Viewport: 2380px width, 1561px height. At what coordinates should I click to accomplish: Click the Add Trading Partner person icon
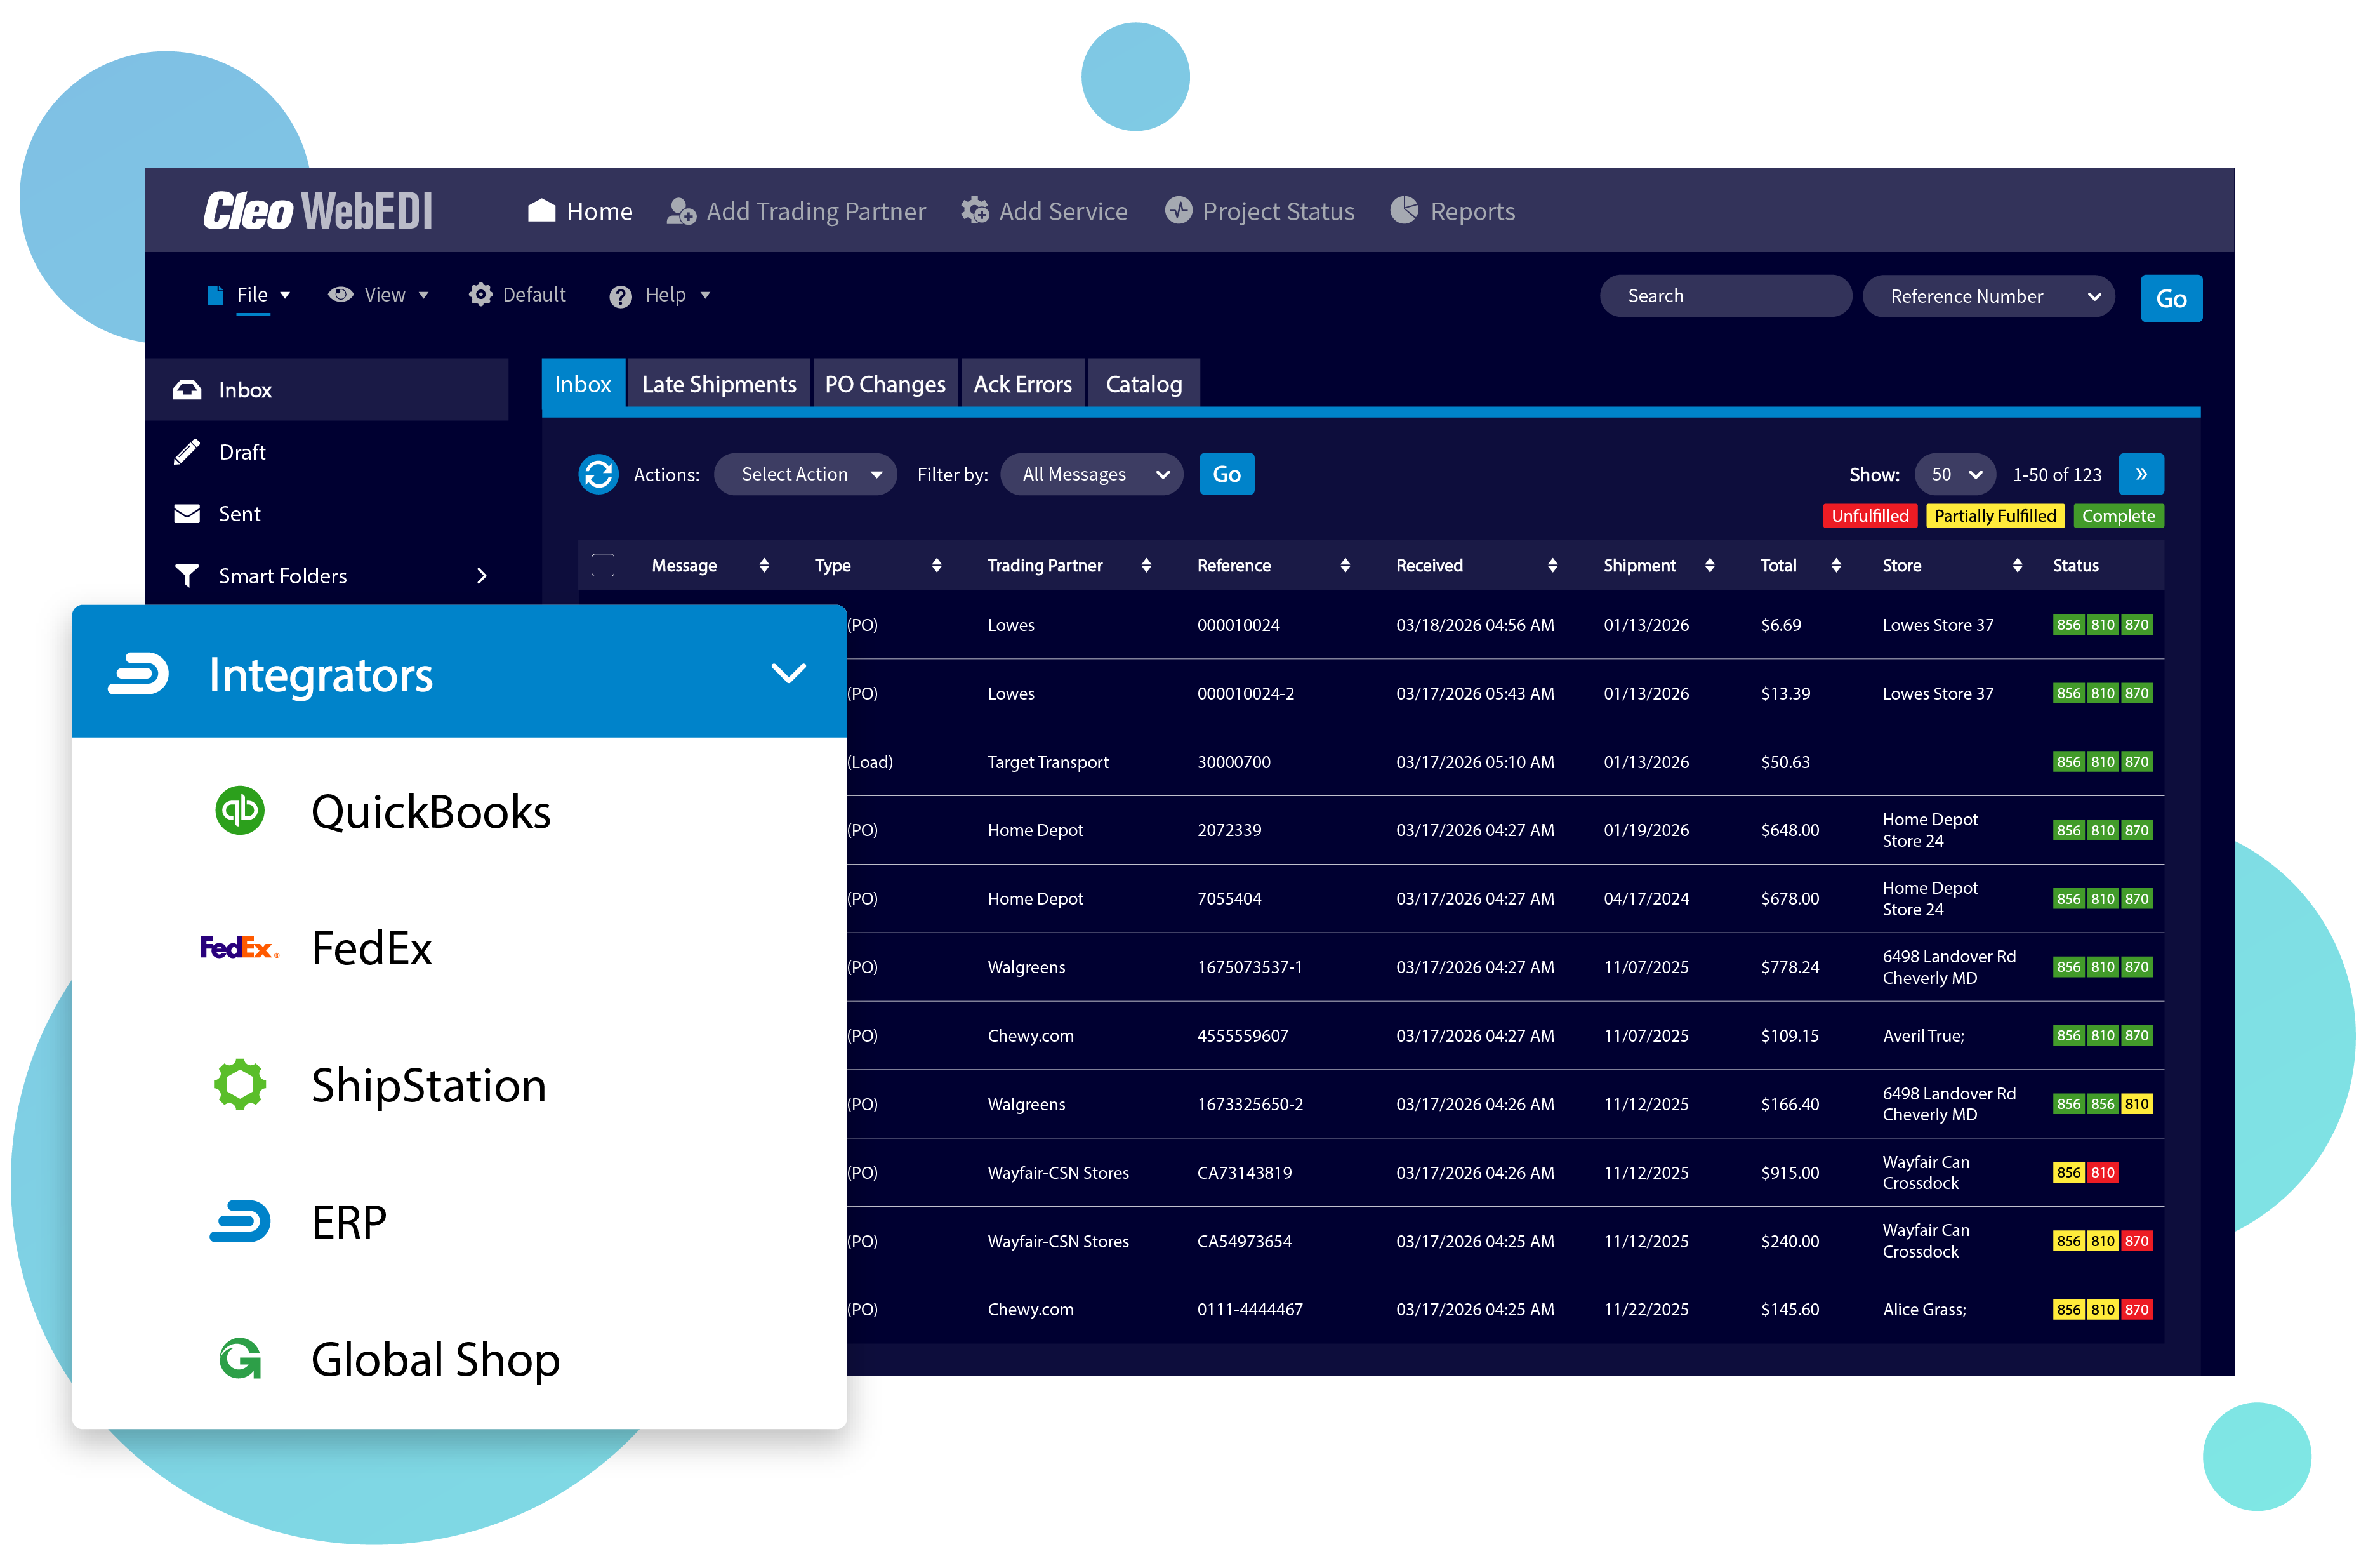pos(681,211)
